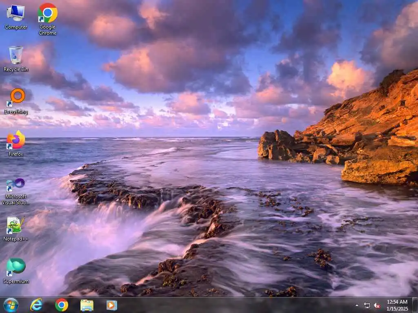This screenshot has width=418, height=313.
Task: Select the Computer desktop icon
Action: coord(16,17)
